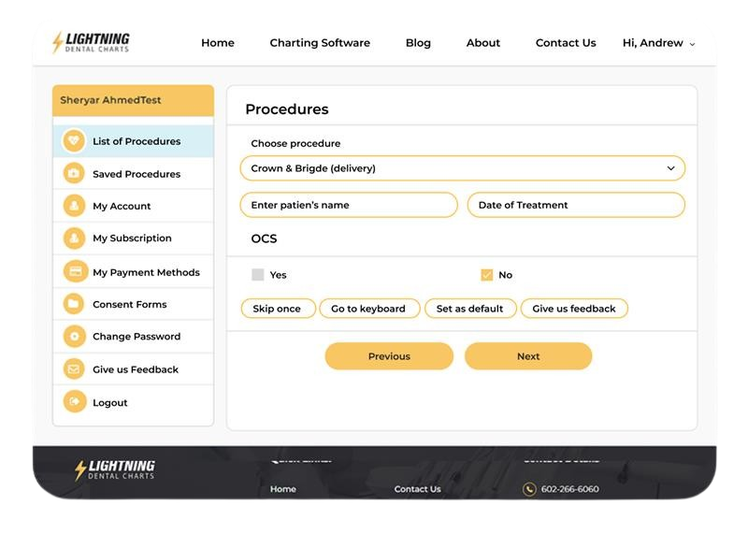Uncheck the No checkbox under OCS
Viewport: 748px width, 549px height.
486,275
